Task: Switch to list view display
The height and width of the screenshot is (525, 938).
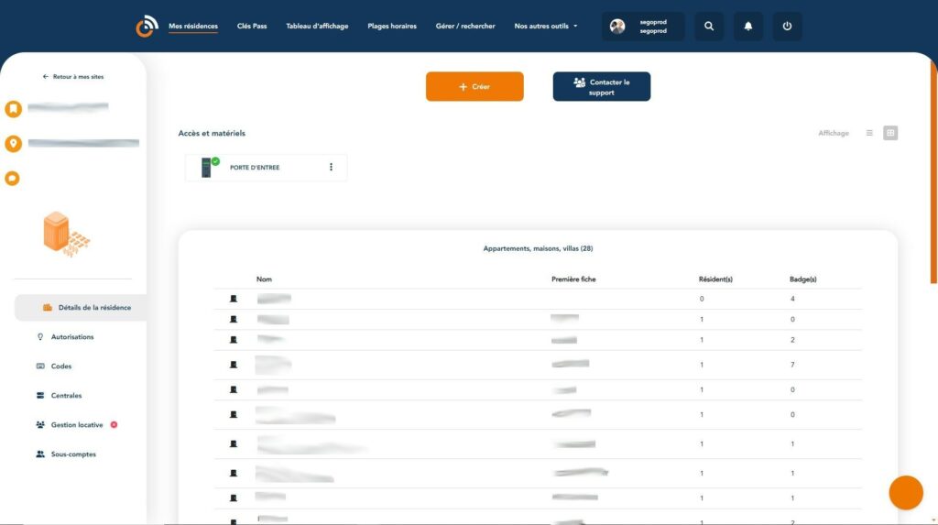Action: [x=869, y=133]
